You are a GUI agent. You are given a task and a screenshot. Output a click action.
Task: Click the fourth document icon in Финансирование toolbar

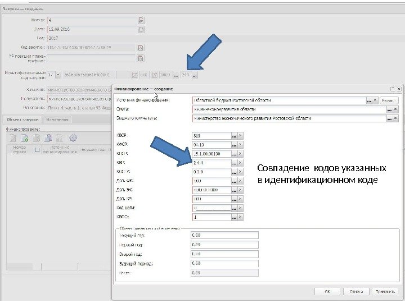[48, 138]
